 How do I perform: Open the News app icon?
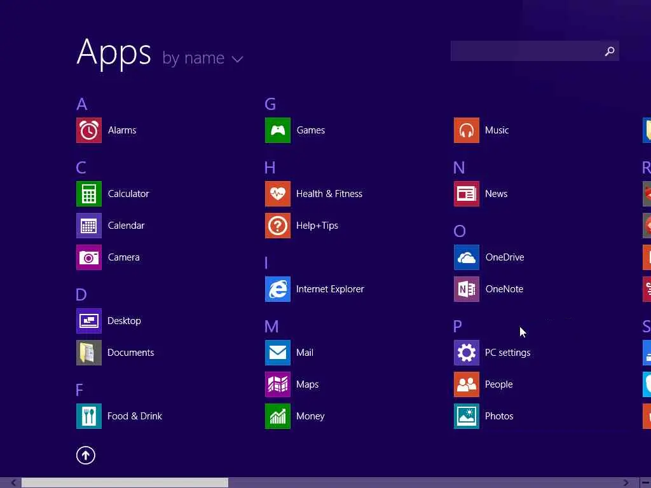467,194
